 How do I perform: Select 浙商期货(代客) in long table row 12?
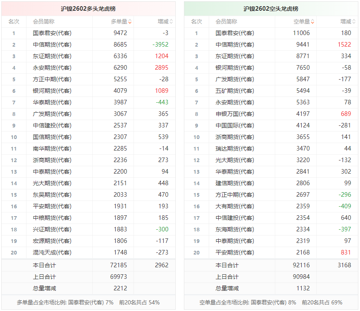(52, 160)
